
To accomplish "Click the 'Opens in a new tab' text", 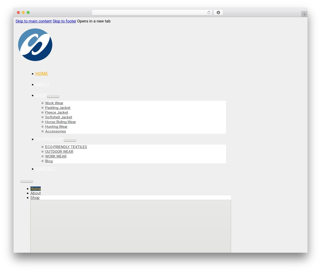I will tap(94, 21).
